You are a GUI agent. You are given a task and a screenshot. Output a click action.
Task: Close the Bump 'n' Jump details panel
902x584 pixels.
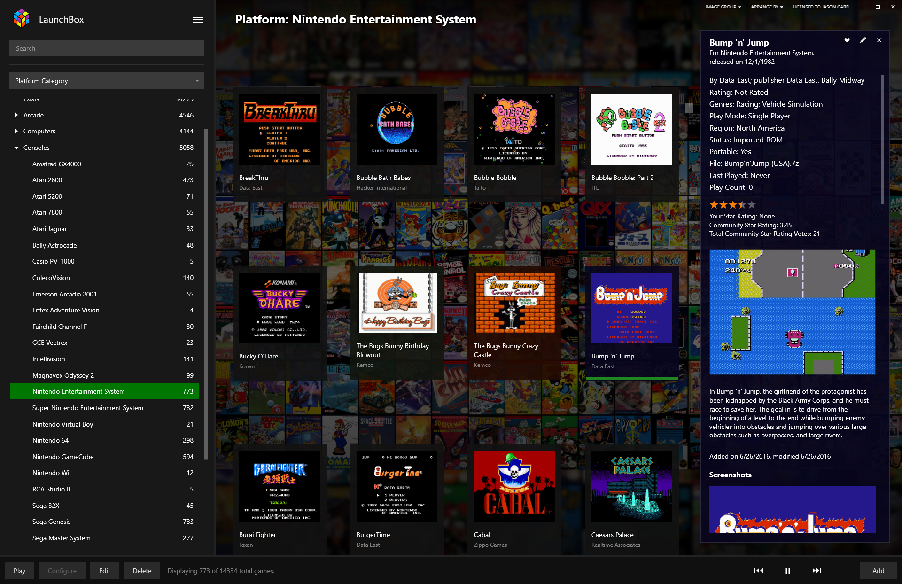point(879,40)
